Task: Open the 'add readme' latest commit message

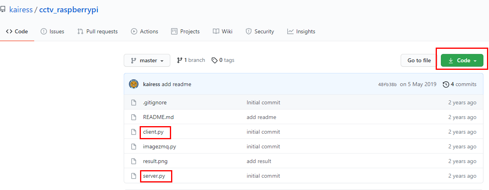Action: (176, 84)
